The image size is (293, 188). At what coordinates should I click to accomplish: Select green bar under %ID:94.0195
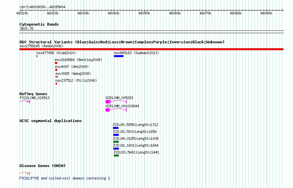pyautogui.click(x=116, y=142)
